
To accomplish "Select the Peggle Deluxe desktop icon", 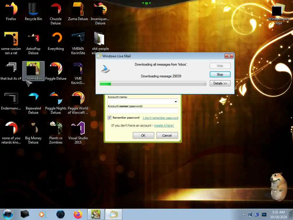I will click(56, 71).
